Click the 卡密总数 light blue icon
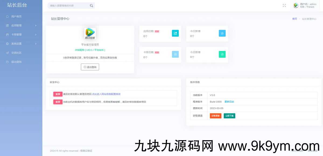The width and height of the screenshot is (323, 156). (x=175, y=54)
